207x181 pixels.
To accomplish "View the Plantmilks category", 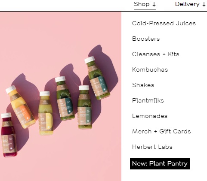I will point(148,100).
